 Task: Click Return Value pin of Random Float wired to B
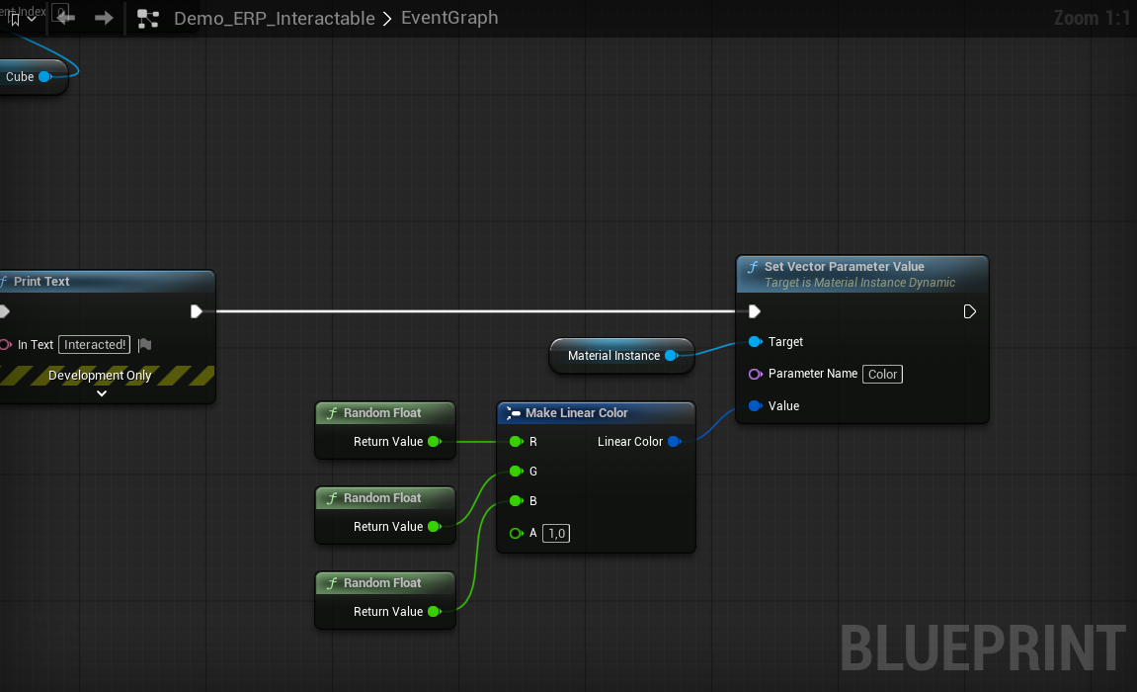point(435,612)
